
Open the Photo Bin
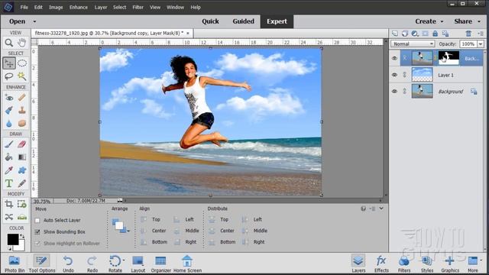(x=15, y=264)
